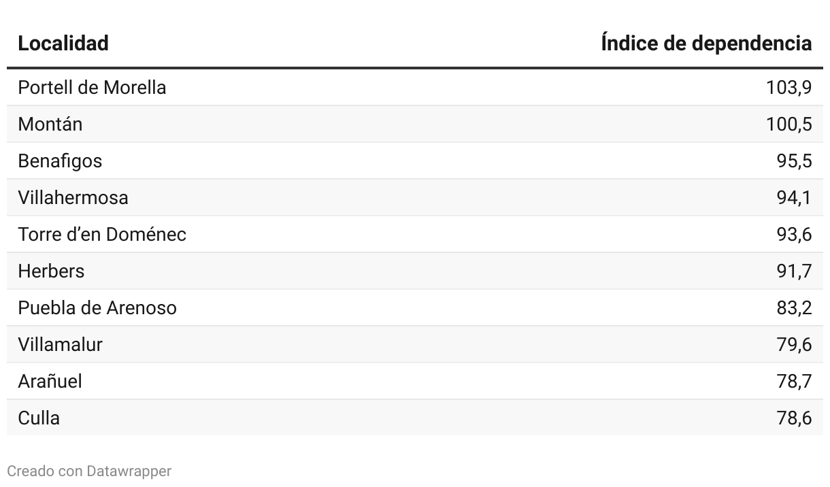
Task: Click the Villahermosa locality name
Action: (x=73, y=198)
